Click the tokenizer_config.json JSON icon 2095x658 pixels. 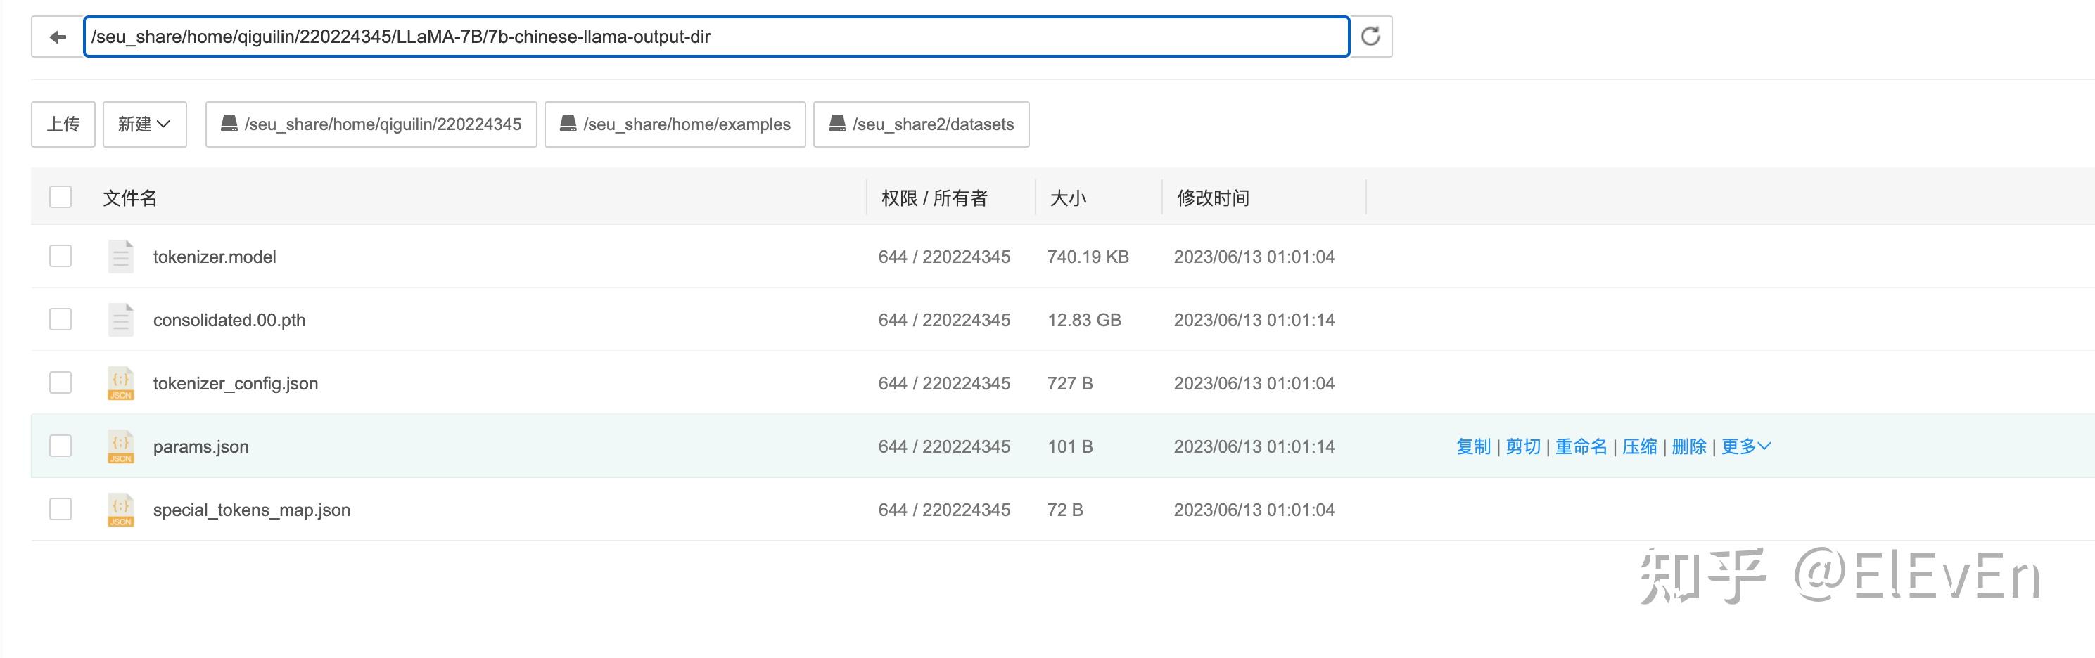click(x=121, y=383)
